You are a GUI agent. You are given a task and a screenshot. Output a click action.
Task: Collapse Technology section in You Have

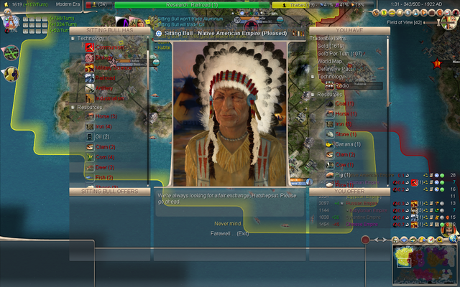tap(313, 77)
